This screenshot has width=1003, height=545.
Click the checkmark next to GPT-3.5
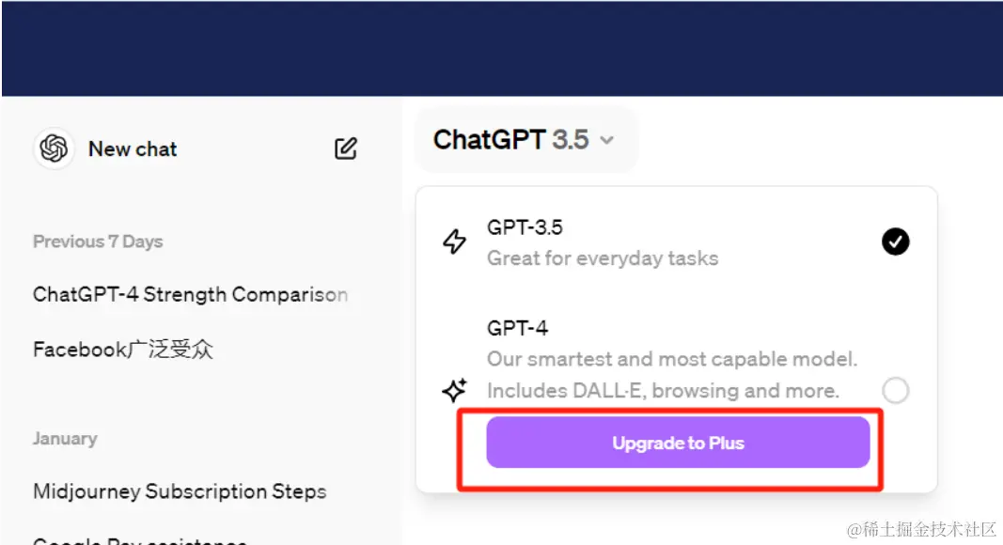895,242
